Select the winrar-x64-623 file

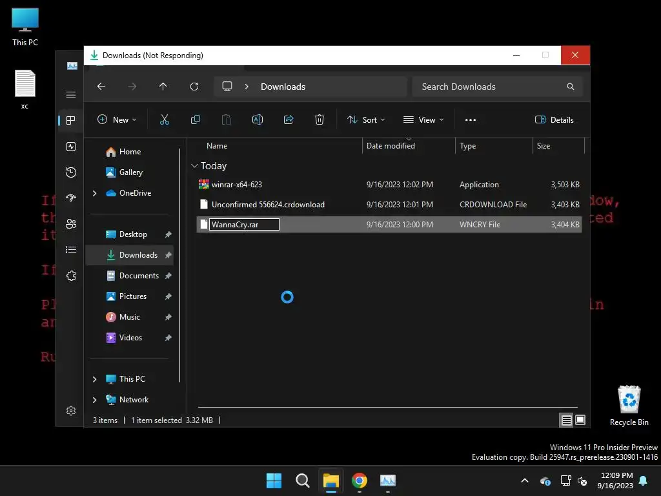(x=389, y=185)
